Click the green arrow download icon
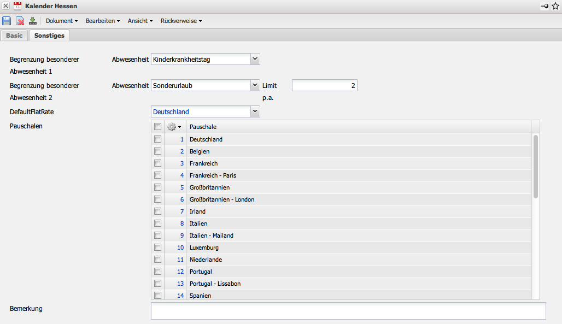This screenshot has height=324, width=562. [32, 21]
